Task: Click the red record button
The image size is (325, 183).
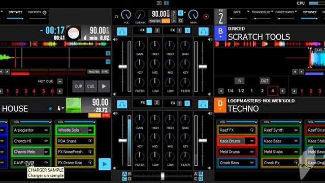Action: tap(206, 17)
